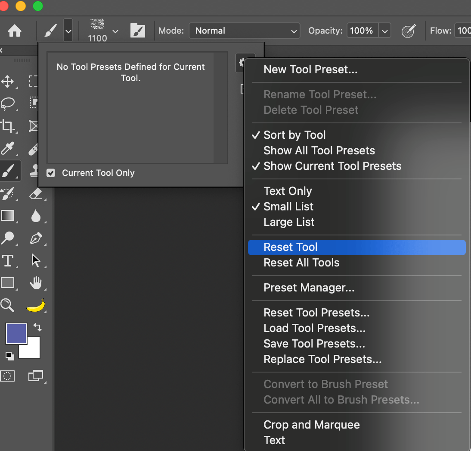Viewport: 471px width, 451px height.
Task: Open the Opacity dropdown
Action: 385,31
